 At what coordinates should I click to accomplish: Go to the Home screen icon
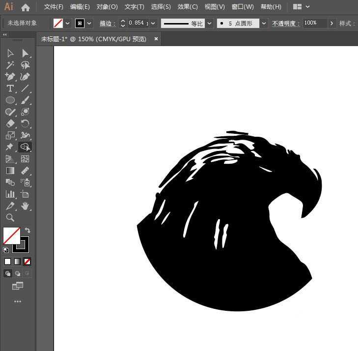(x=26, y=7)
